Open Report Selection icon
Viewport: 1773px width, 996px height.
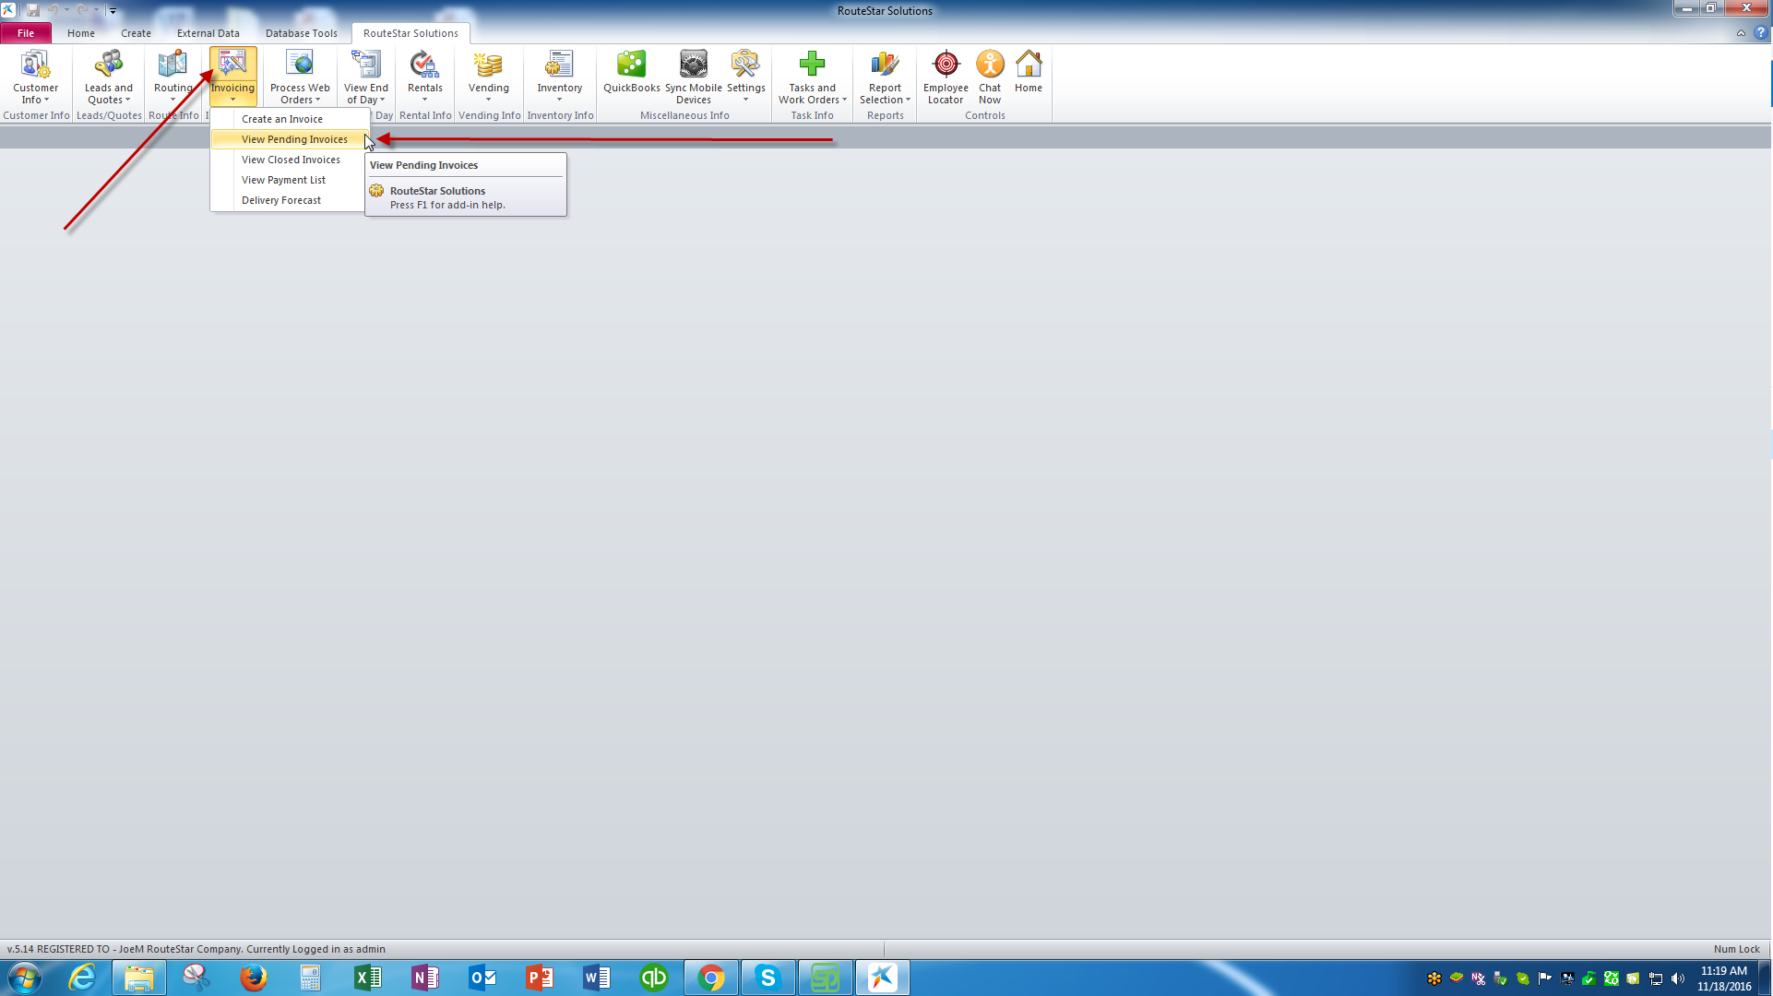[885, 65]
